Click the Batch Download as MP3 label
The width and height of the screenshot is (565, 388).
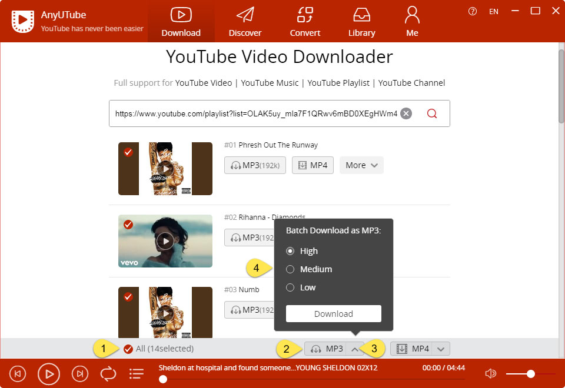pyautogui.click(x=333, y=230)
